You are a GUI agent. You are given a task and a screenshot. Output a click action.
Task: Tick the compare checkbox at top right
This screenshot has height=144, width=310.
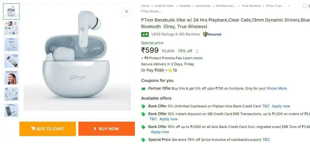coord(305,6)
